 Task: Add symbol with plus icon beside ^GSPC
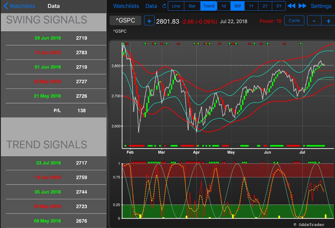149,21
